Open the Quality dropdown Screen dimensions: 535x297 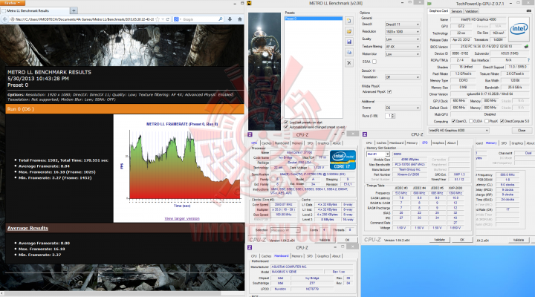pyautogui.click(x=403, y=39)
